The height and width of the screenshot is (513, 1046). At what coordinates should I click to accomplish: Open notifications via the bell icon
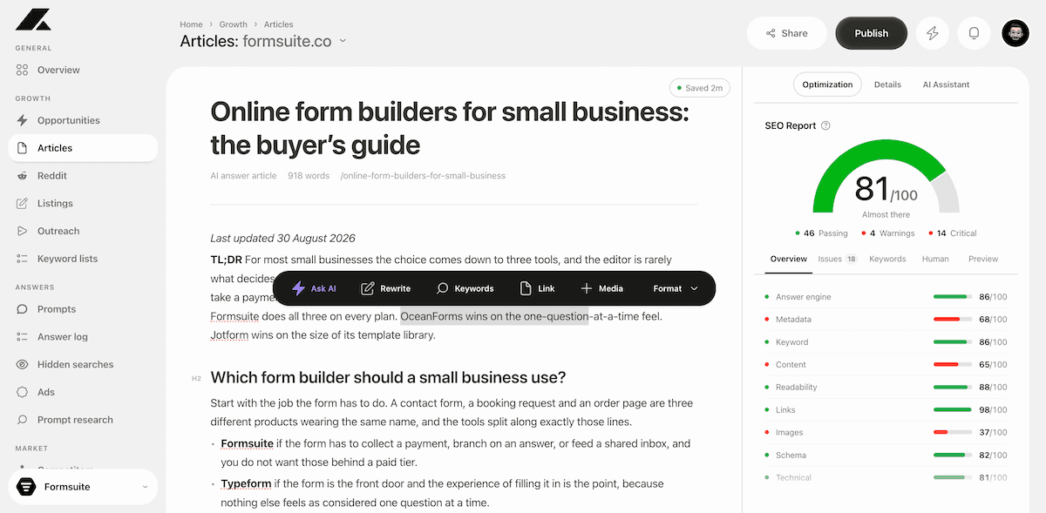point(974,33)
